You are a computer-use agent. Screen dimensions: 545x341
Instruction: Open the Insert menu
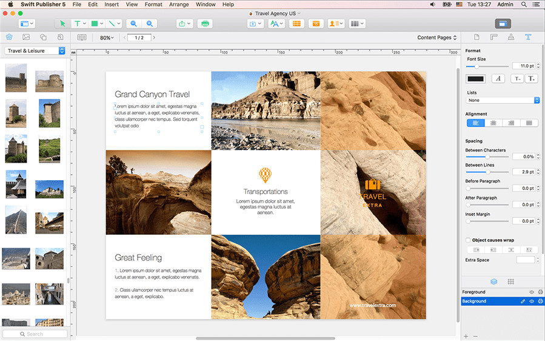tap(112, 4)
